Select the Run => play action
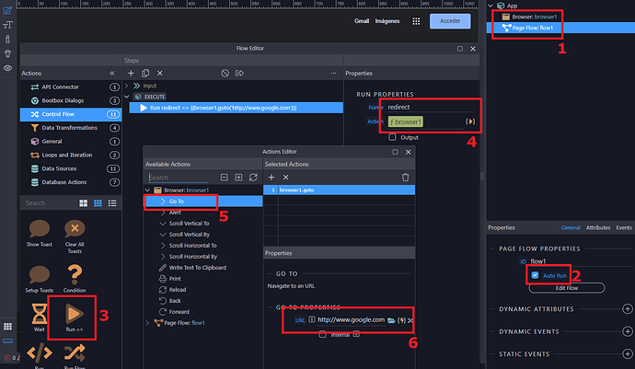The width and height of the screenshot is (635, 369). [75, 314]
